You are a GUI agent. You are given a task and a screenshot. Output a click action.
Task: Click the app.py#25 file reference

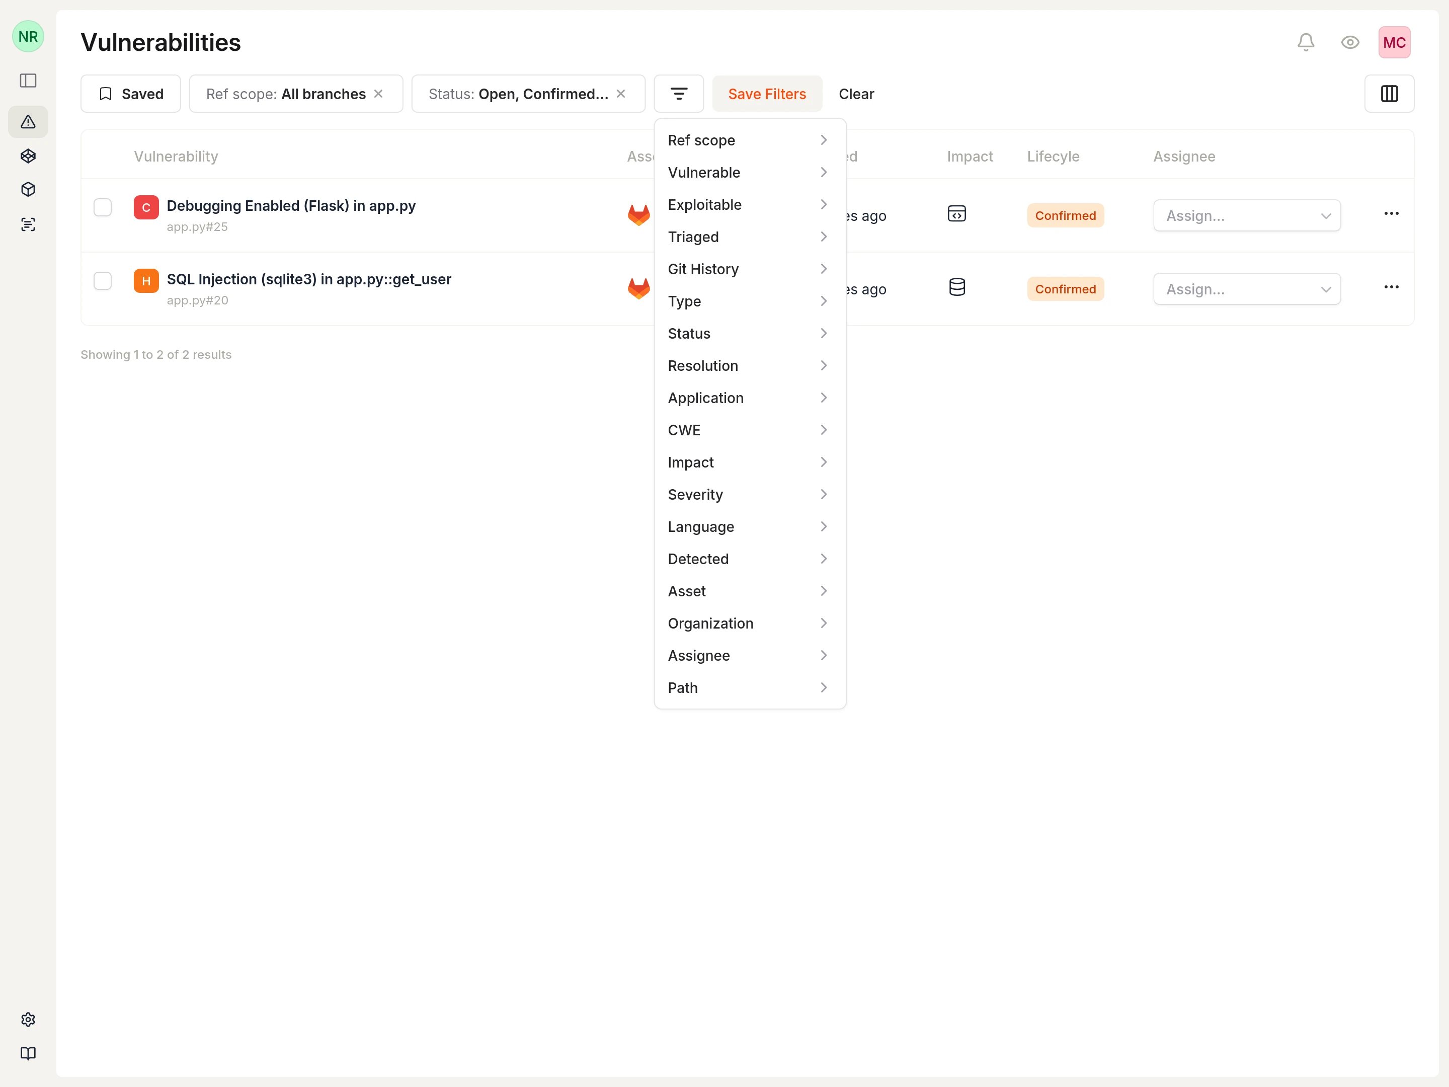coord(197,226)
